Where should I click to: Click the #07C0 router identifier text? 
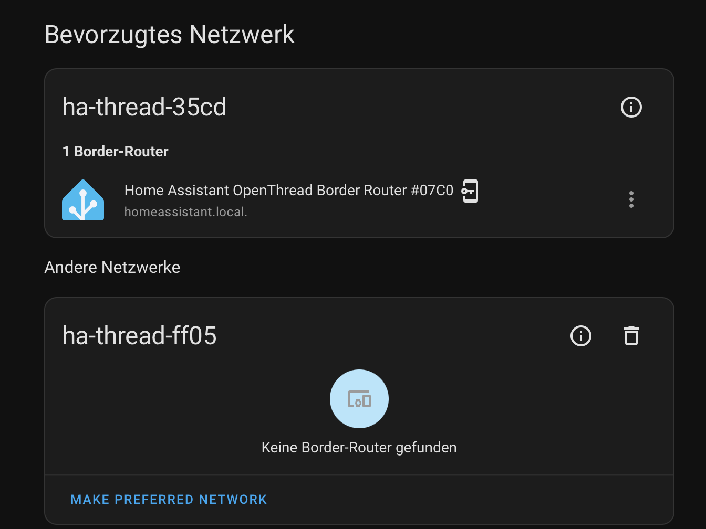432,190
